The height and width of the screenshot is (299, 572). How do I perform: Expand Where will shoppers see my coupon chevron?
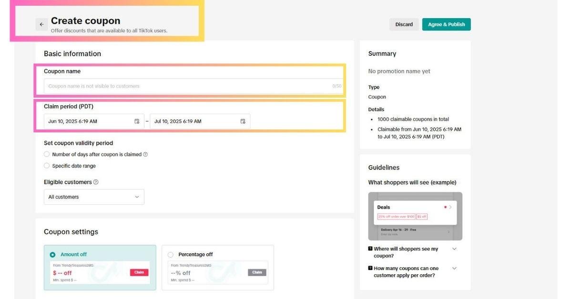click(454, 249)
